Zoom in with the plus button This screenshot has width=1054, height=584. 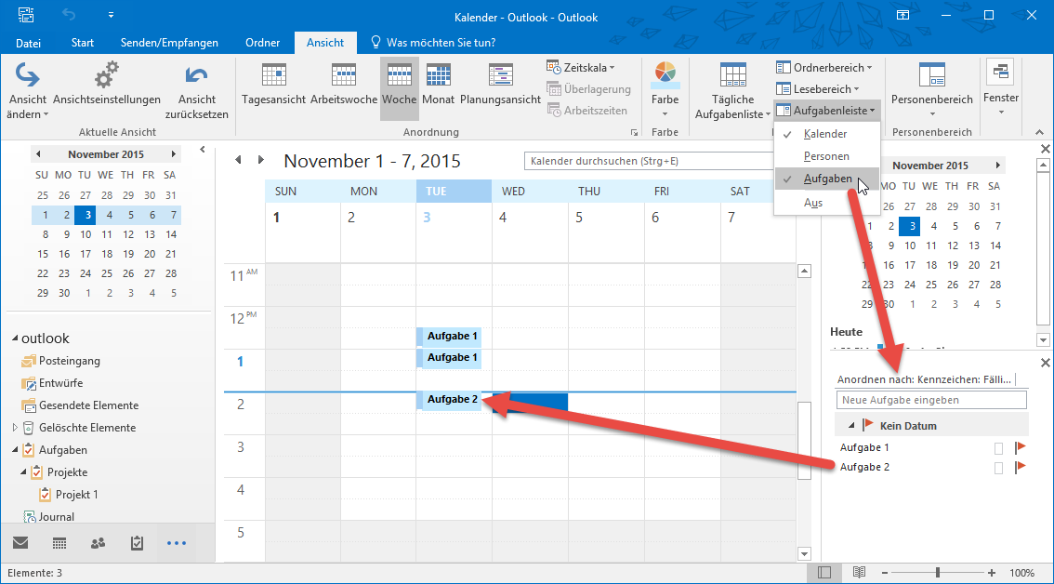[992, 573]
